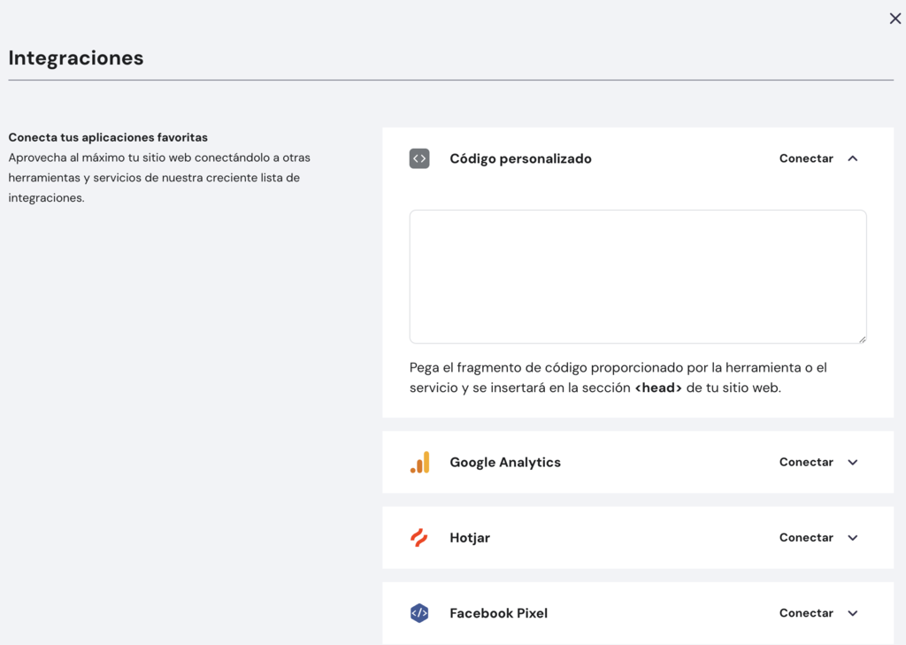Click the Facebook Pixel code icon
The width and height of the screenshot is (906, 645).
(419, 612)
